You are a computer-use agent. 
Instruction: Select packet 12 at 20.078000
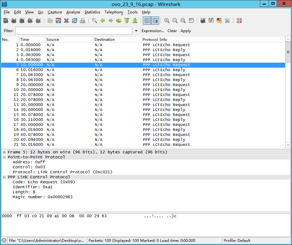click(143, 100)
